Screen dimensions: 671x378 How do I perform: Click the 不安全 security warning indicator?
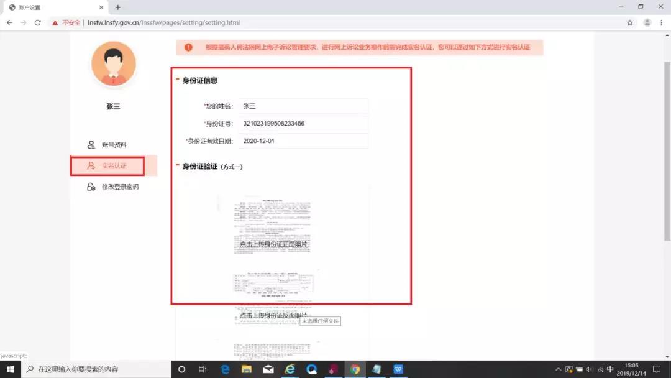pyautogui.click(x=66, y=22)
